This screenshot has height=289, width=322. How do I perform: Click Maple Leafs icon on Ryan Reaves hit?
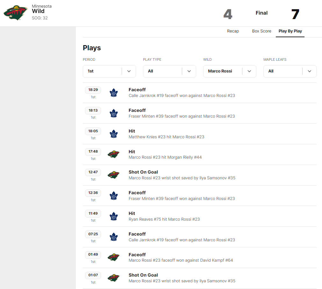(114, 217)
